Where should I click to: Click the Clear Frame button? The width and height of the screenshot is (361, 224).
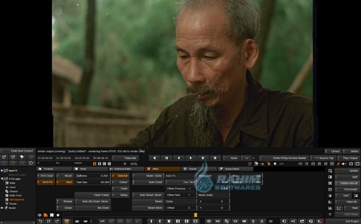[93, 195]
